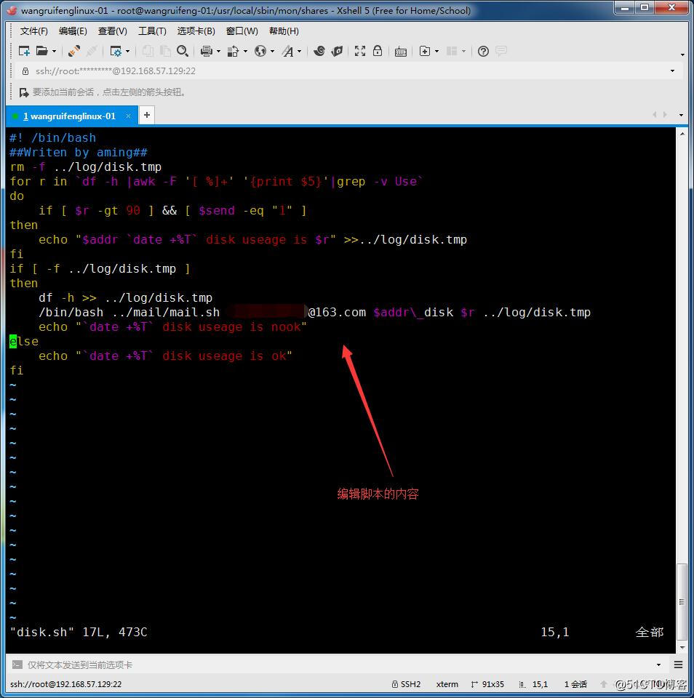The image size is (694, 698).
Task: Click the copy icon in the toolbar
Action: [x=148, y=51]
